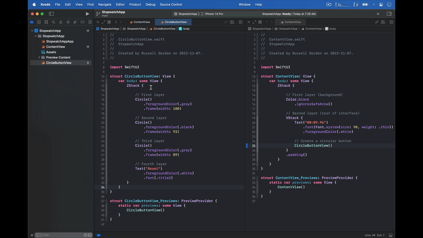Show the Report navigator list icon
Viewport: 423px width, 238px height.
pyautogui.click(x=90, y=22)
